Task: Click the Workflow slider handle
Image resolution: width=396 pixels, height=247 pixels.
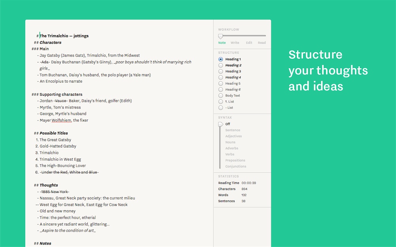Action: tap(220, 36)
